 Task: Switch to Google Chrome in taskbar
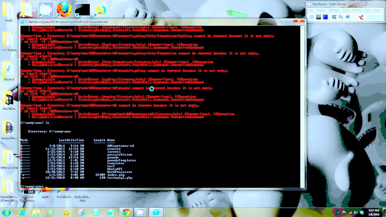point(126,212)
